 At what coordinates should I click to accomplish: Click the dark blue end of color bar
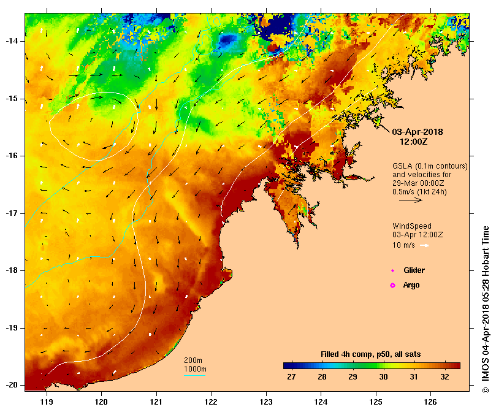click(x=289, y=366)
